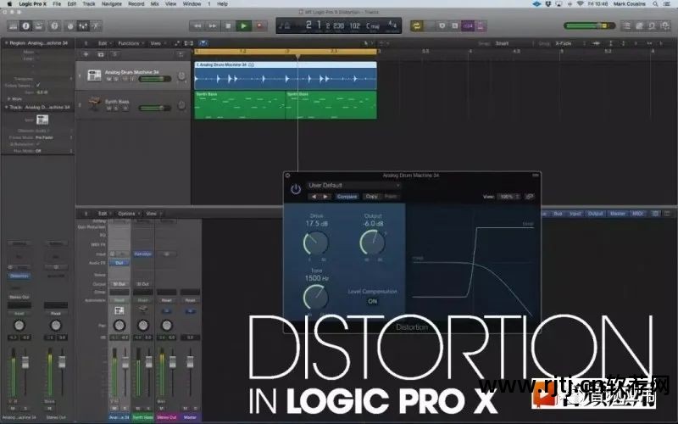Click next preset arrow in Distortion plugin
This screenshot has width=678, height=424.
[x=325, y=197]
